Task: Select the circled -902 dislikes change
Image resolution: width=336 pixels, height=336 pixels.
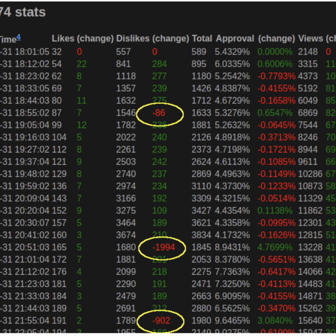Action: (162, 321)
